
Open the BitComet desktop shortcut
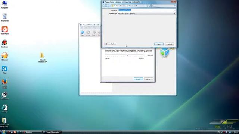tap(5, 57)
